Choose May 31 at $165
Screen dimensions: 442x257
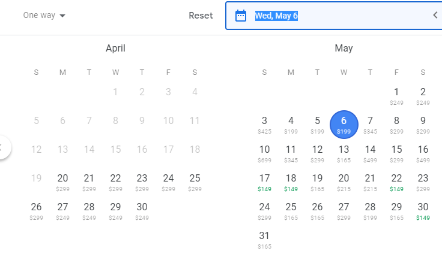pos(264,238)
